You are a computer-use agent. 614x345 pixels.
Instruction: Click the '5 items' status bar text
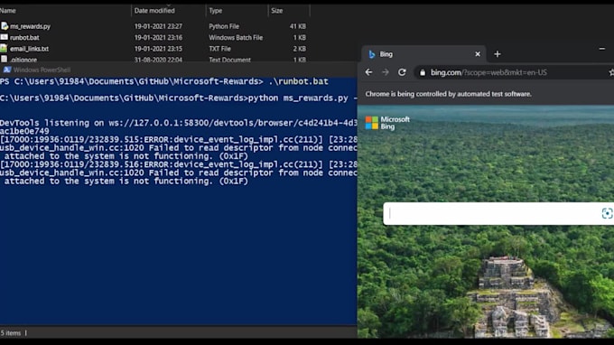pyautogui.click(x=11, y=333)
